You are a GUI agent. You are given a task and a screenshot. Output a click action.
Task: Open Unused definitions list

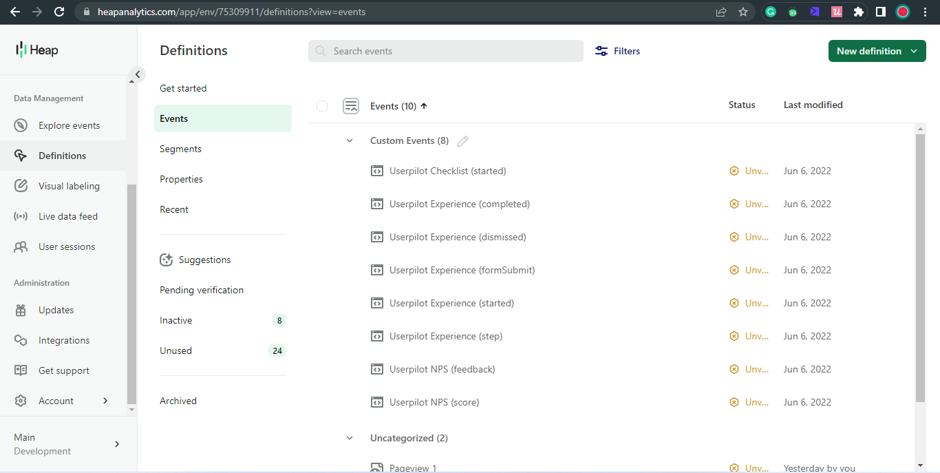[x=223, y=350]
